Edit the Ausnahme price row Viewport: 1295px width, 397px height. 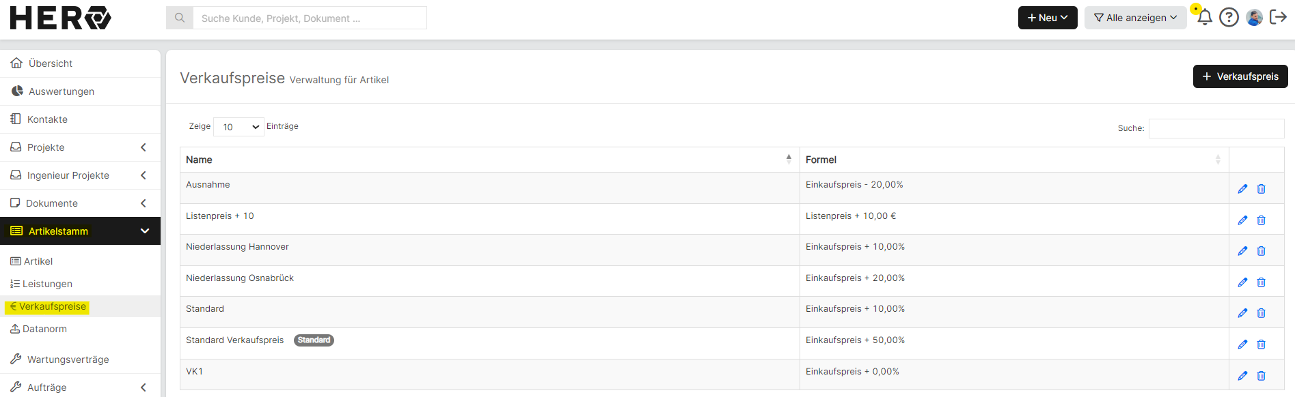(x=1242, y=189)
